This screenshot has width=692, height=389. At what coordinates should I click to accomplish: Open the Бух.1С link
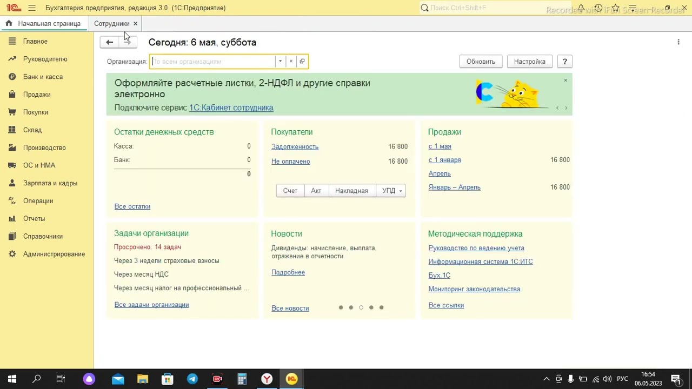click(x=439, y=276)
